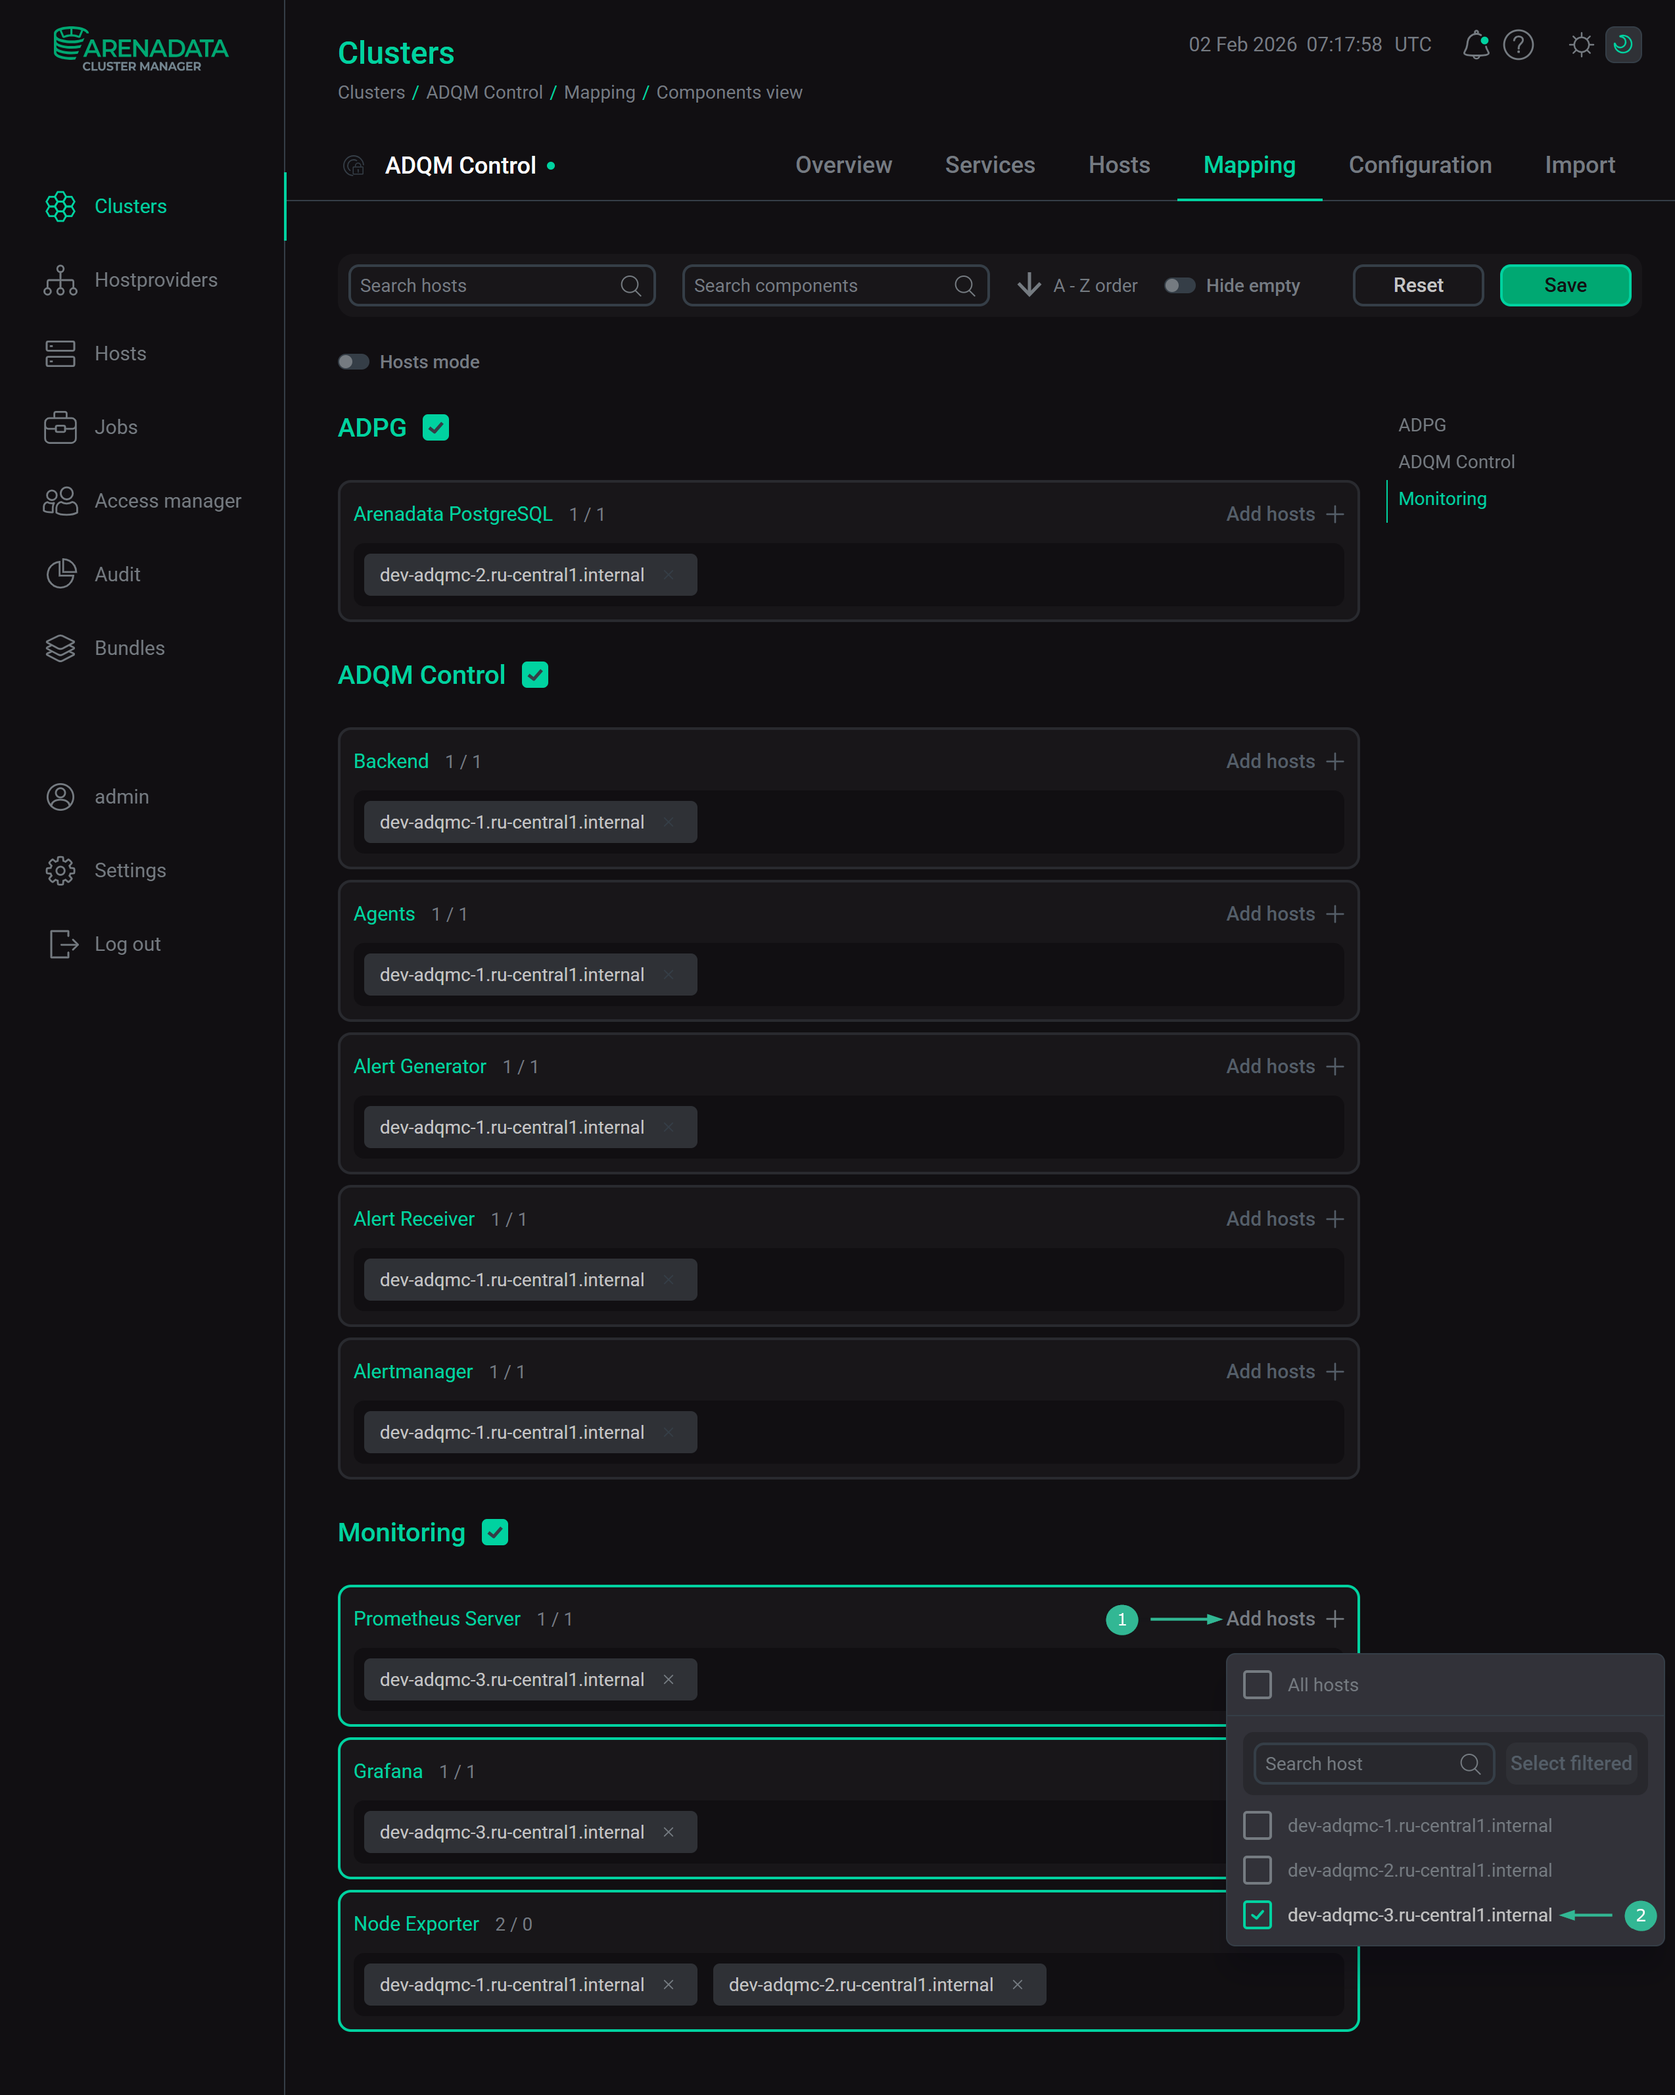Open the Overview tab
The width and height of the screenshot is (1675, 2095).
[x=843, y=165]
